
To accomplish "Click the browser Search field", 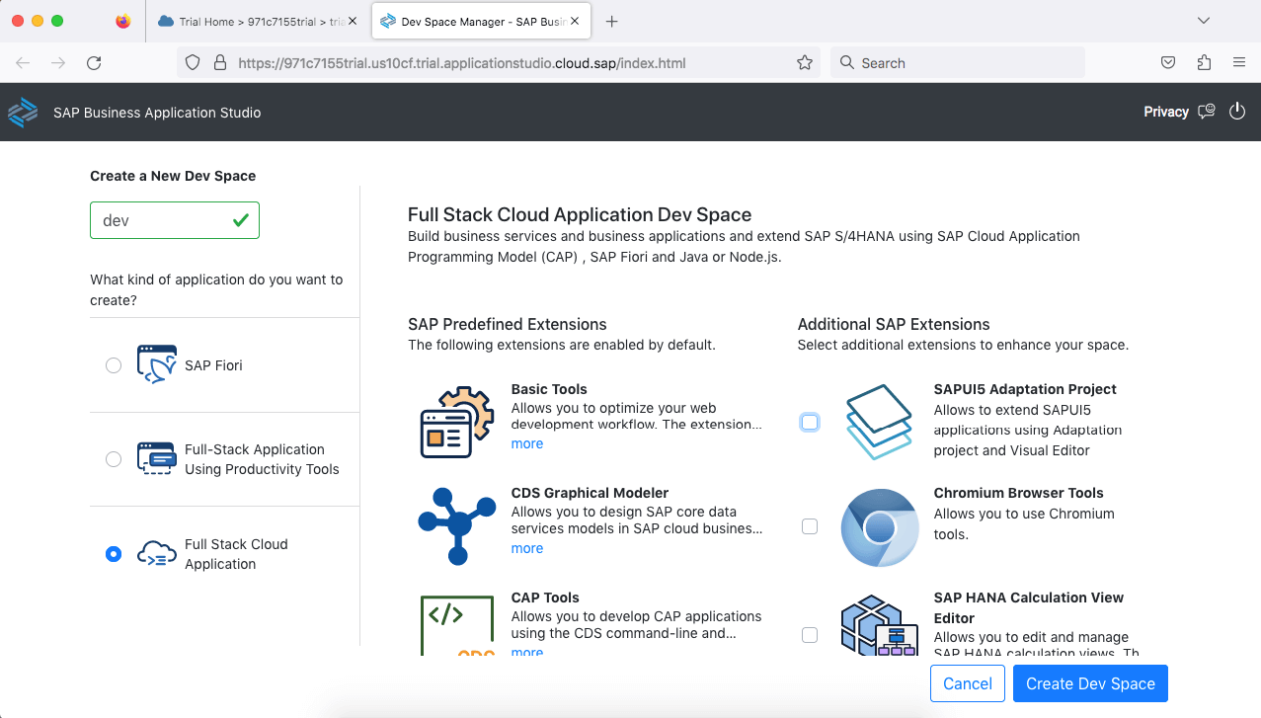I will (x=958, y=63).
